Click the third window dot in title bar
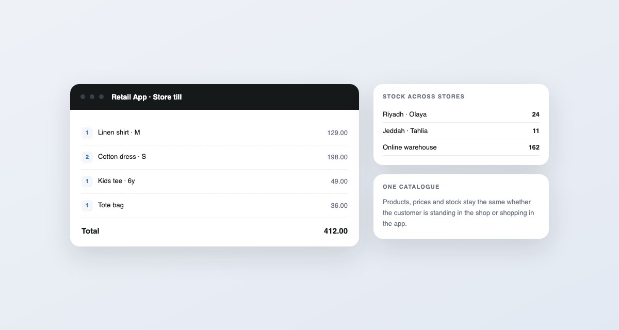 [x=102, y=97]
